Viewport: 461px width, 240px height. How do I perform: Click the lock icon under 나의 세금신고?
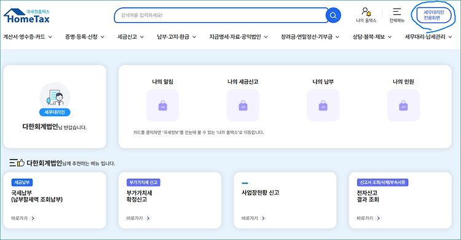243,106
